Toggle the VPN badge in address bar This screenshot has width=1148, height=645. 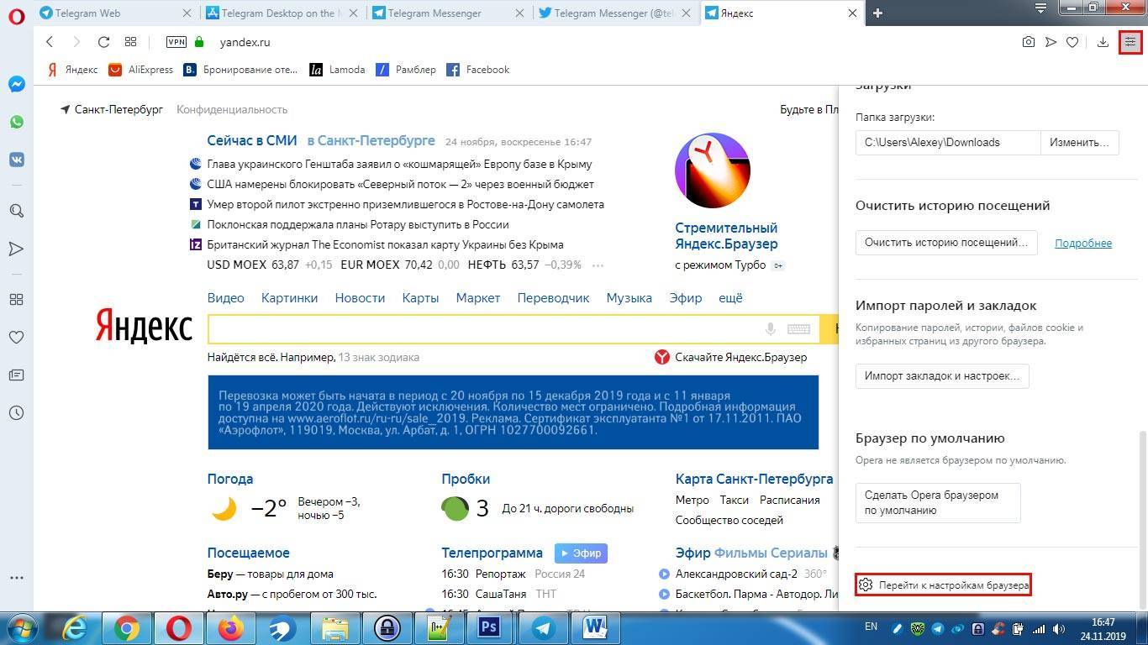pos(176,42)
